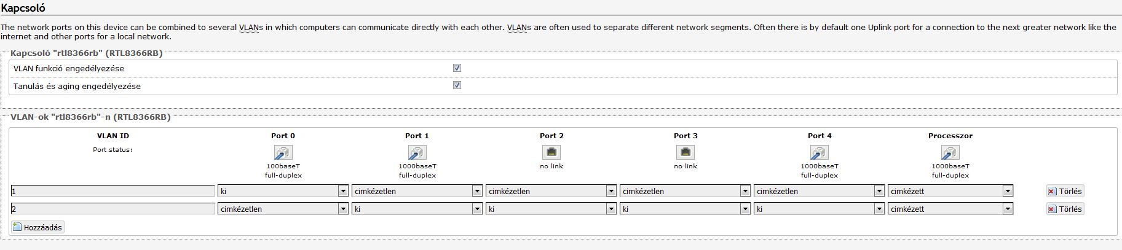Toggle Tanulás és aging engedélyezése checkbox

[457, 85]
